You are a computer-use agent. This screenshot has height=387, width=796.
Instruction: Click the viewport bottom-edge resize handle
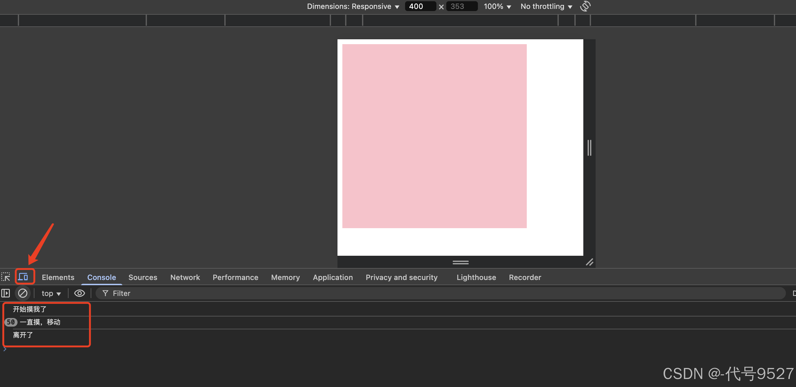point(460,262)
